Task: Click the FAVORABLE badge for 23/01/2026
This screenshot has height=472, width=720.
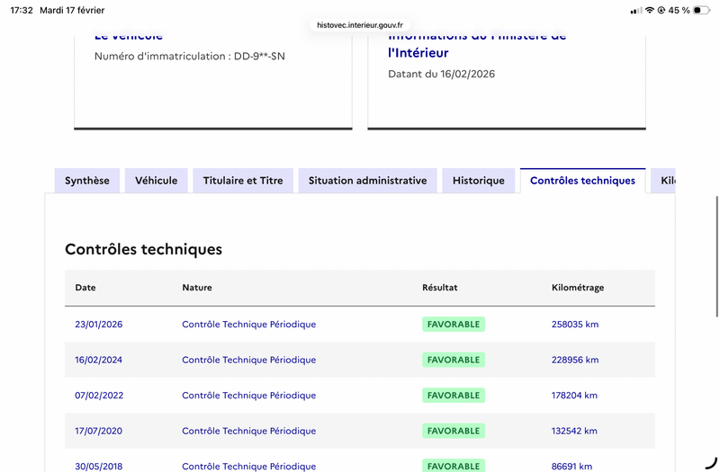Action: pos(454,325)
